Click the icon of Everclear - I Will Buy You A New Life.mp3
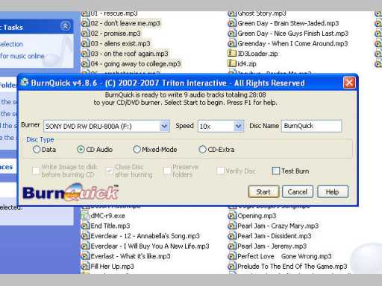Image resolution: width=382 pixels, height=286 pixels. pyautogui.click(x=85, y=246)
